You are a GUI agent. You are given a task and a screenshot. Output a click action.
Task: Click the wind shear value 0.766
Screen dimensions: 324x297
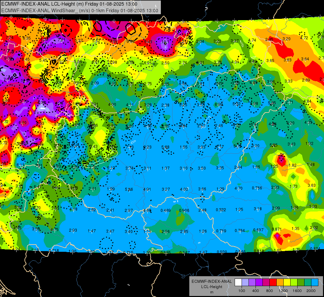[x=257, y=188]
